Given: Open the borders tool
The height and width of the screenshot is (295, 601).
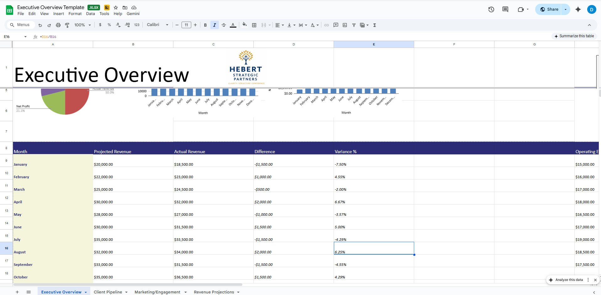Looking at the screenshot, I should [x=254, y=25].
